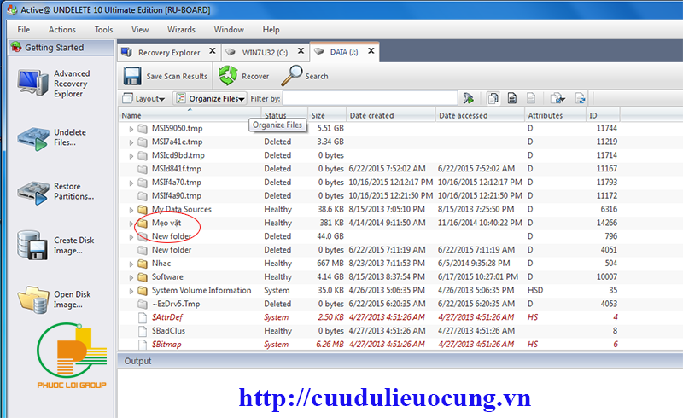683x418 pixels.
Task: Switch to the Recovery Explorer tab
Action: tap(167, 52)
